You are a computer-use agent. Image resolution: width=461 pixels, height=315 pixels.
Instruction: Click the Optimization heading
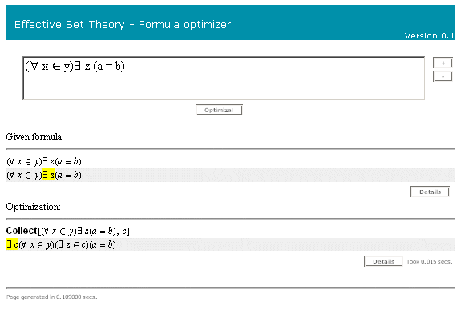point(33,207)
